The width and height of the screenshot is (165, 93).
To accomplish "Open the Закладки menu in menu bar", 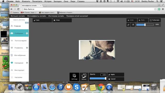I will point(57,1).
